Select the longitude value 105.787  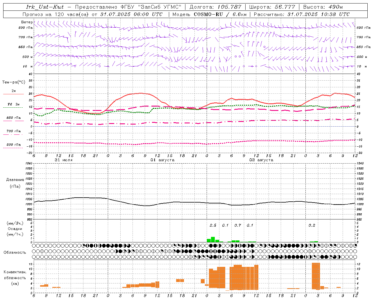[229, 7]
